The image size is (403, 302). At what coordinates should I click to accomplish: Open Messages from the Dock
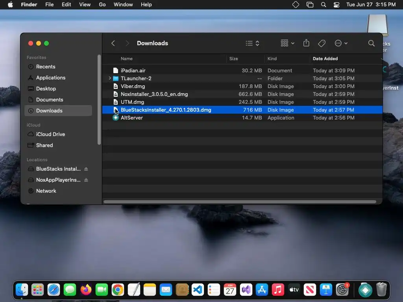click(70, 290)
